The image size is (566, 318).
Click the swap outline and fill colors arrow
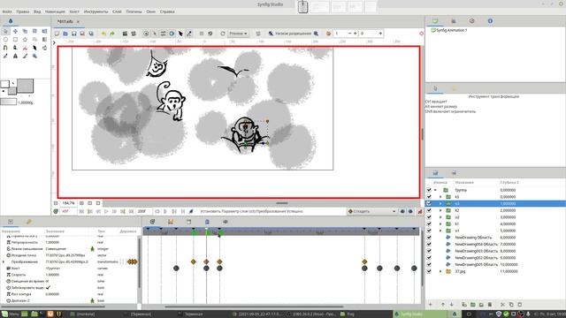tap(13, 83)
